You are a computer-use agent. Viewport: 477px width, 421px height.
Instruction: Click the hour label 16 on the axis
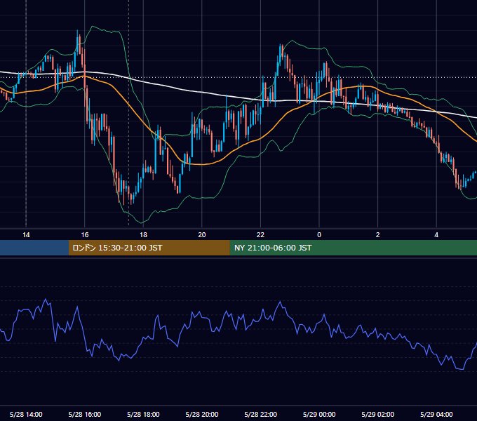[85, 235]
